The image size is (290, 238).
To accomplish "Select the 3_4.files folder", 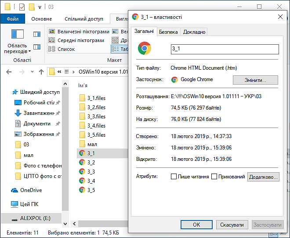I will (92, 126).
